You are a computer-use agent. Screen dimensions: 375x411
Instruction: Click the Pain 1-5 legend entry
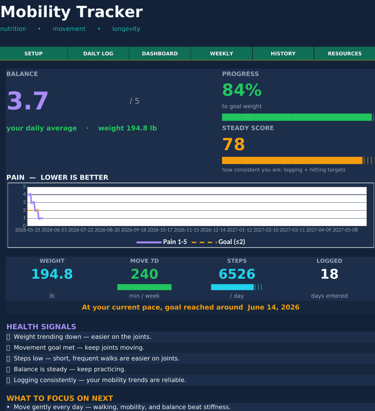tap(162, 242)
